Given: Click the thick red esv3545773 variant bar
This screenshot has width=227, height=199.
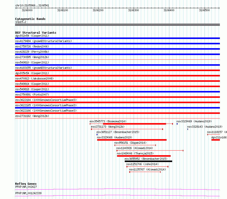Looking at the screenshot, I should click(x=134, y=124).
